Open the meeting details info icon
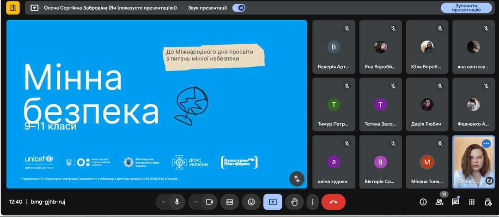The image size is (499, 217). (x=423, y=202)
